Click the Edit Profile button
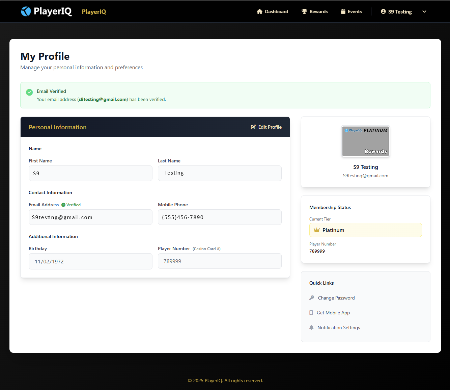This screenshot has height=390, width=450. (266, 127)
